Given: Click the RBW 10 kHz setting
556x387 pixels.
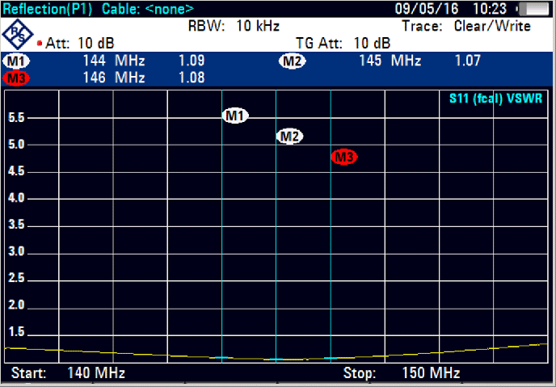Looking at the screenshot, I should coord(234,26).
